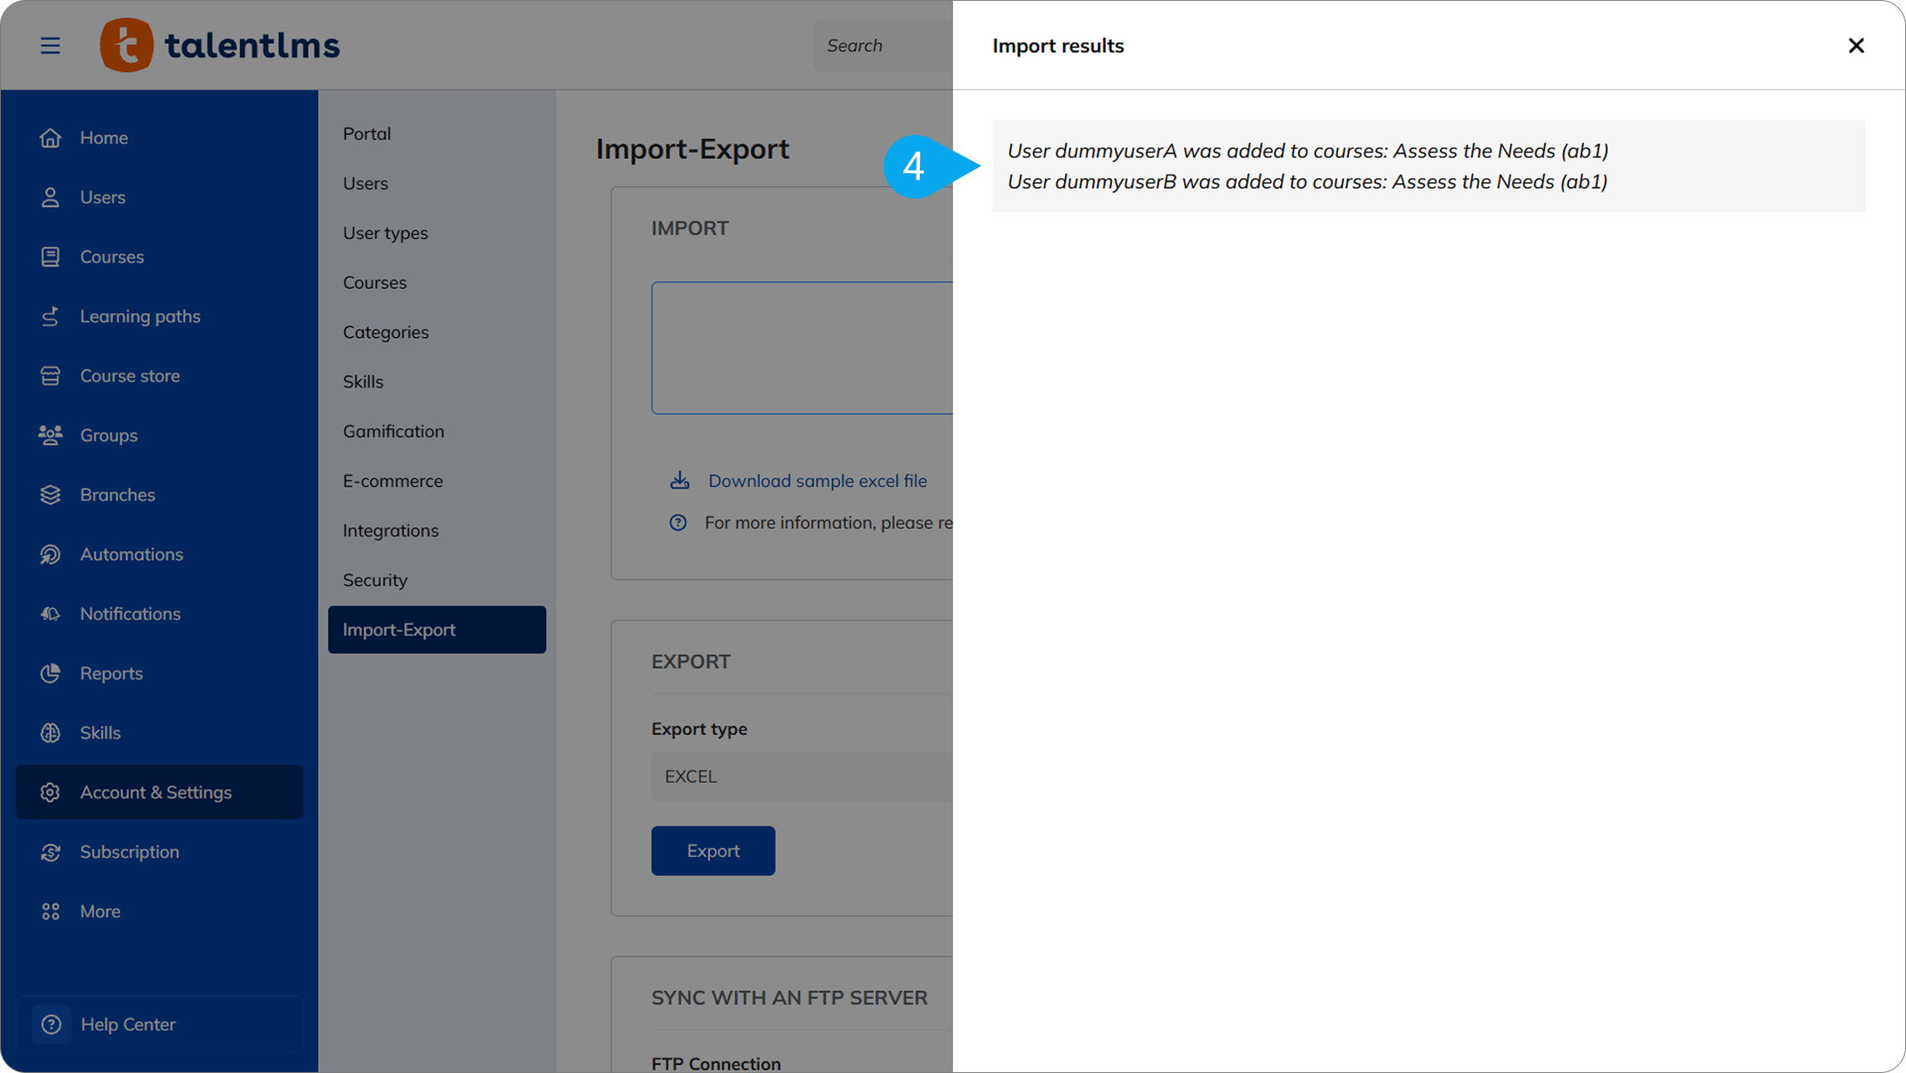
Task: Open the Download sample excel file link
Action: [817, 481]
